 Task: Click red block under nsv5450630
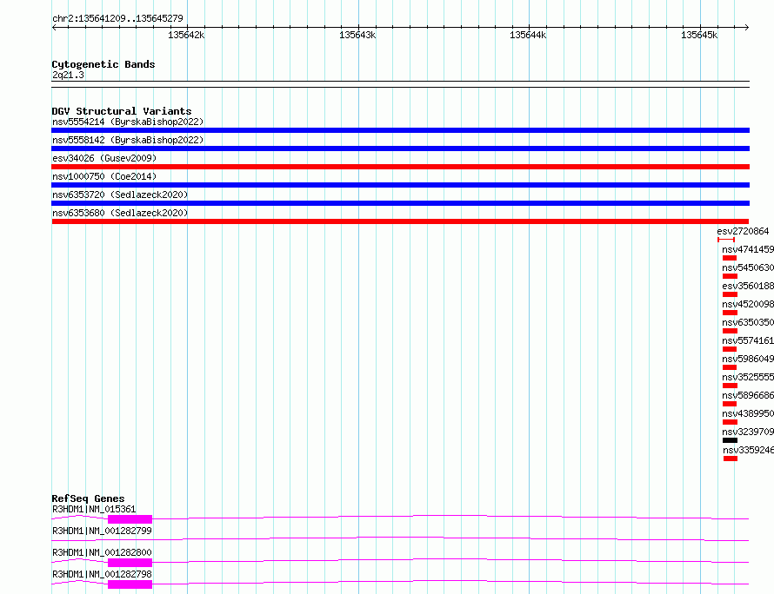point(730,276)
